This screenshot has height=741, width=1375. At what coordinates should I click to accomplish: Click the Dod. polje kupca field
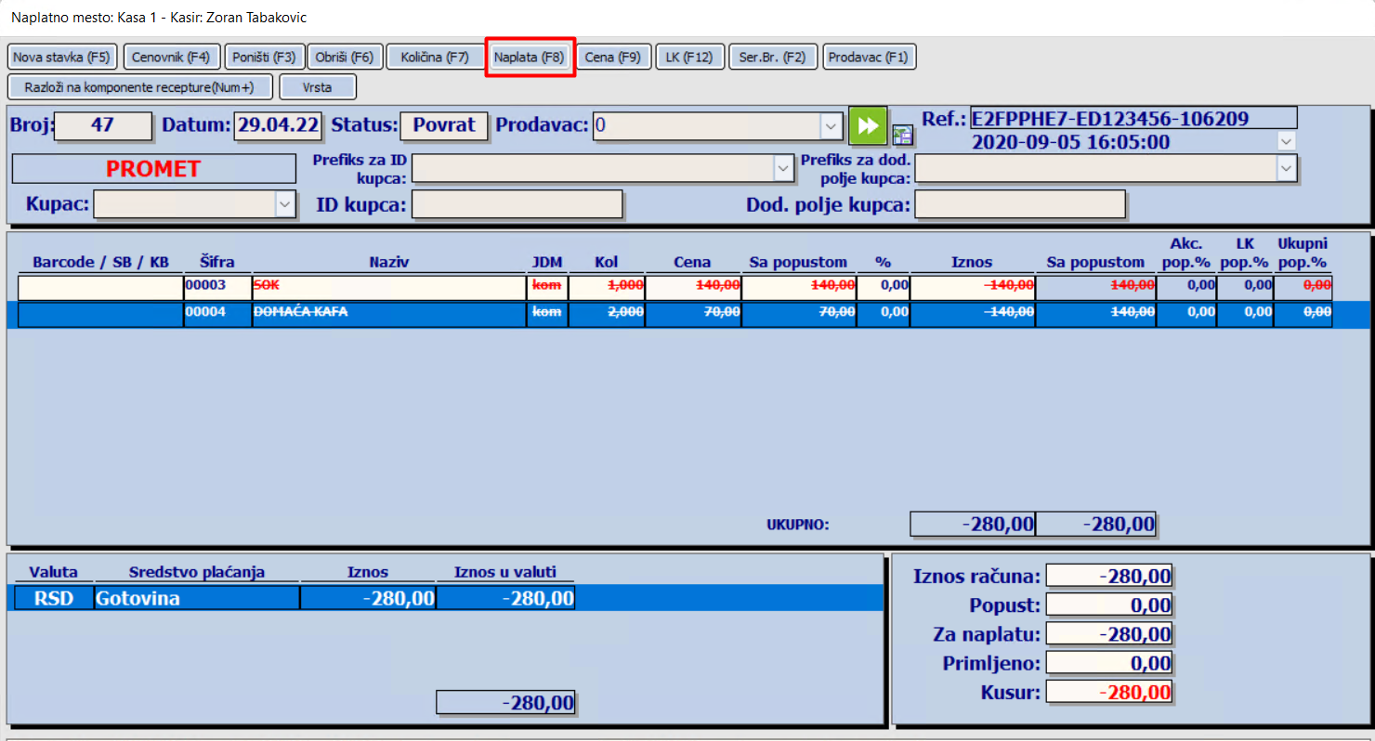tap(1020, 204)
